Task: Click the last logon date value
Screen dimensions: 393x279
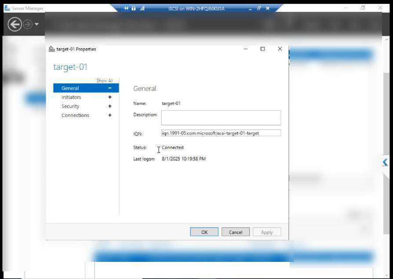Action: coord(184,159)
